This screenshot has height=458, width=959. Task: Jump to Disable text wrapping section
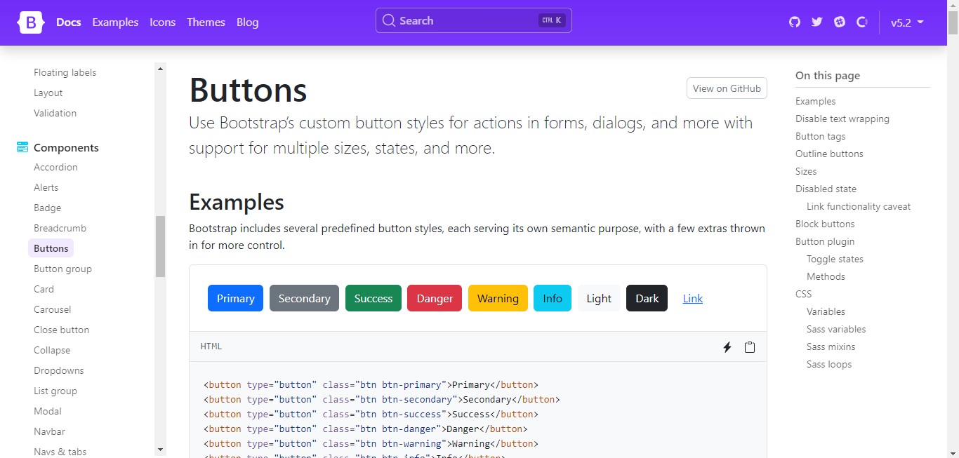pos(842,119)
